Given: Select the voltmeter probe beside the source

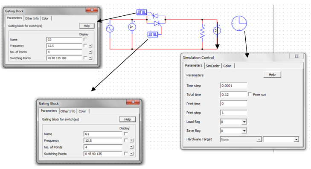Looking at the screenshot, I should (132, 27).
